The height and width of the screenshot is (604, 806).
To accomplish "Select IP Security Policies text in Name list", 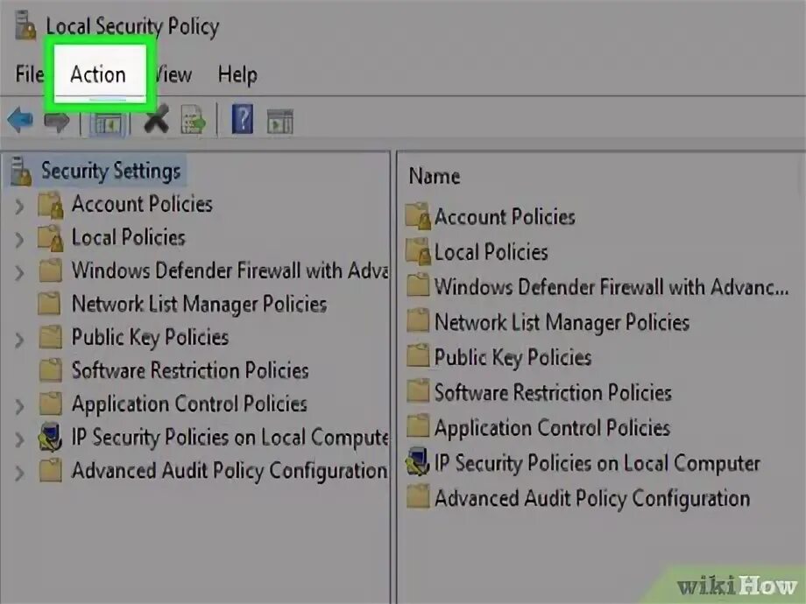I will click(597, 463).
